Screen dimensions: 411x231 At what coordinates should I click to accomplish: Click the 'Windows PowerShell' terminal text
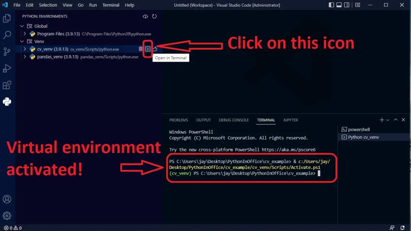point(191,132)
